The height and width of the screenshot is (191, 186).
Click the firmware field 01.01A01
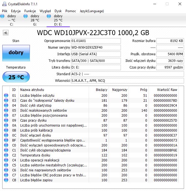[96, 41]
